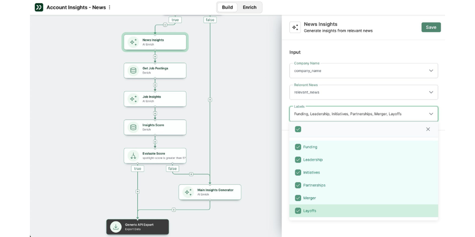
Task: Collapse the Labels dropdown
Action: [x=431, y=114]
